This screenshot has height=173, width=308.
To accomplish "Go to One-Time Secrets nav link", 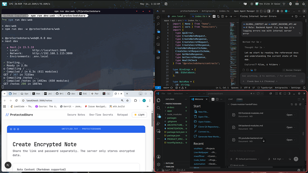I will (x=101, y=115).
